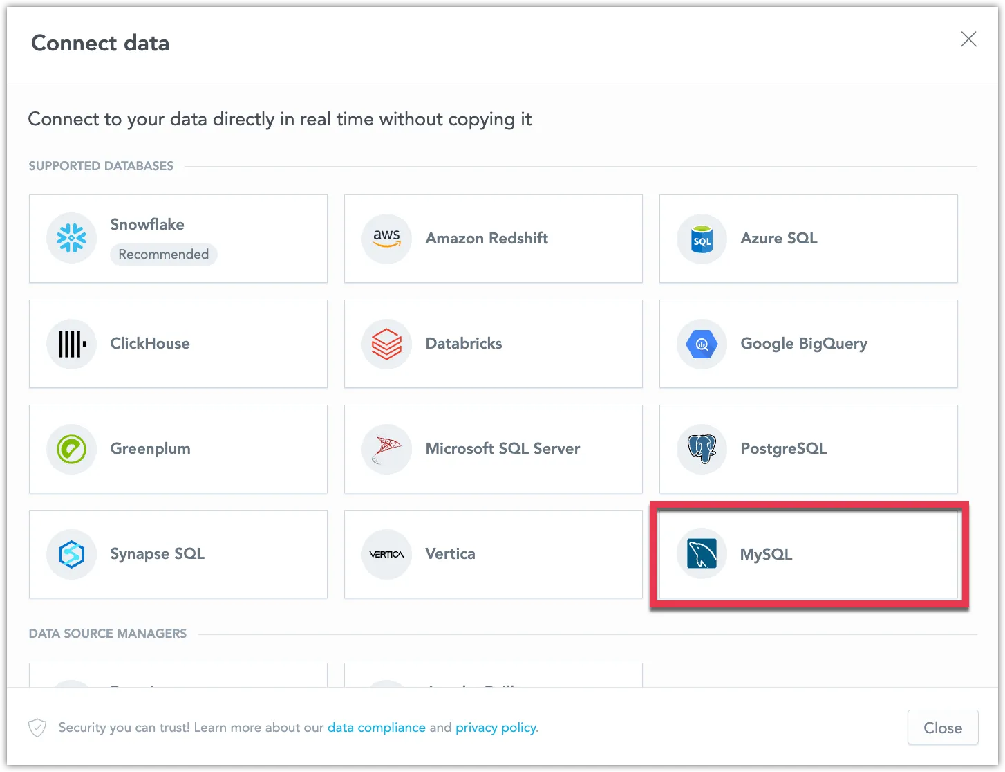Viewport: 1005px width, 772px height.
Task: Click the Recommended badge under Snowflake
Action: 163,254
